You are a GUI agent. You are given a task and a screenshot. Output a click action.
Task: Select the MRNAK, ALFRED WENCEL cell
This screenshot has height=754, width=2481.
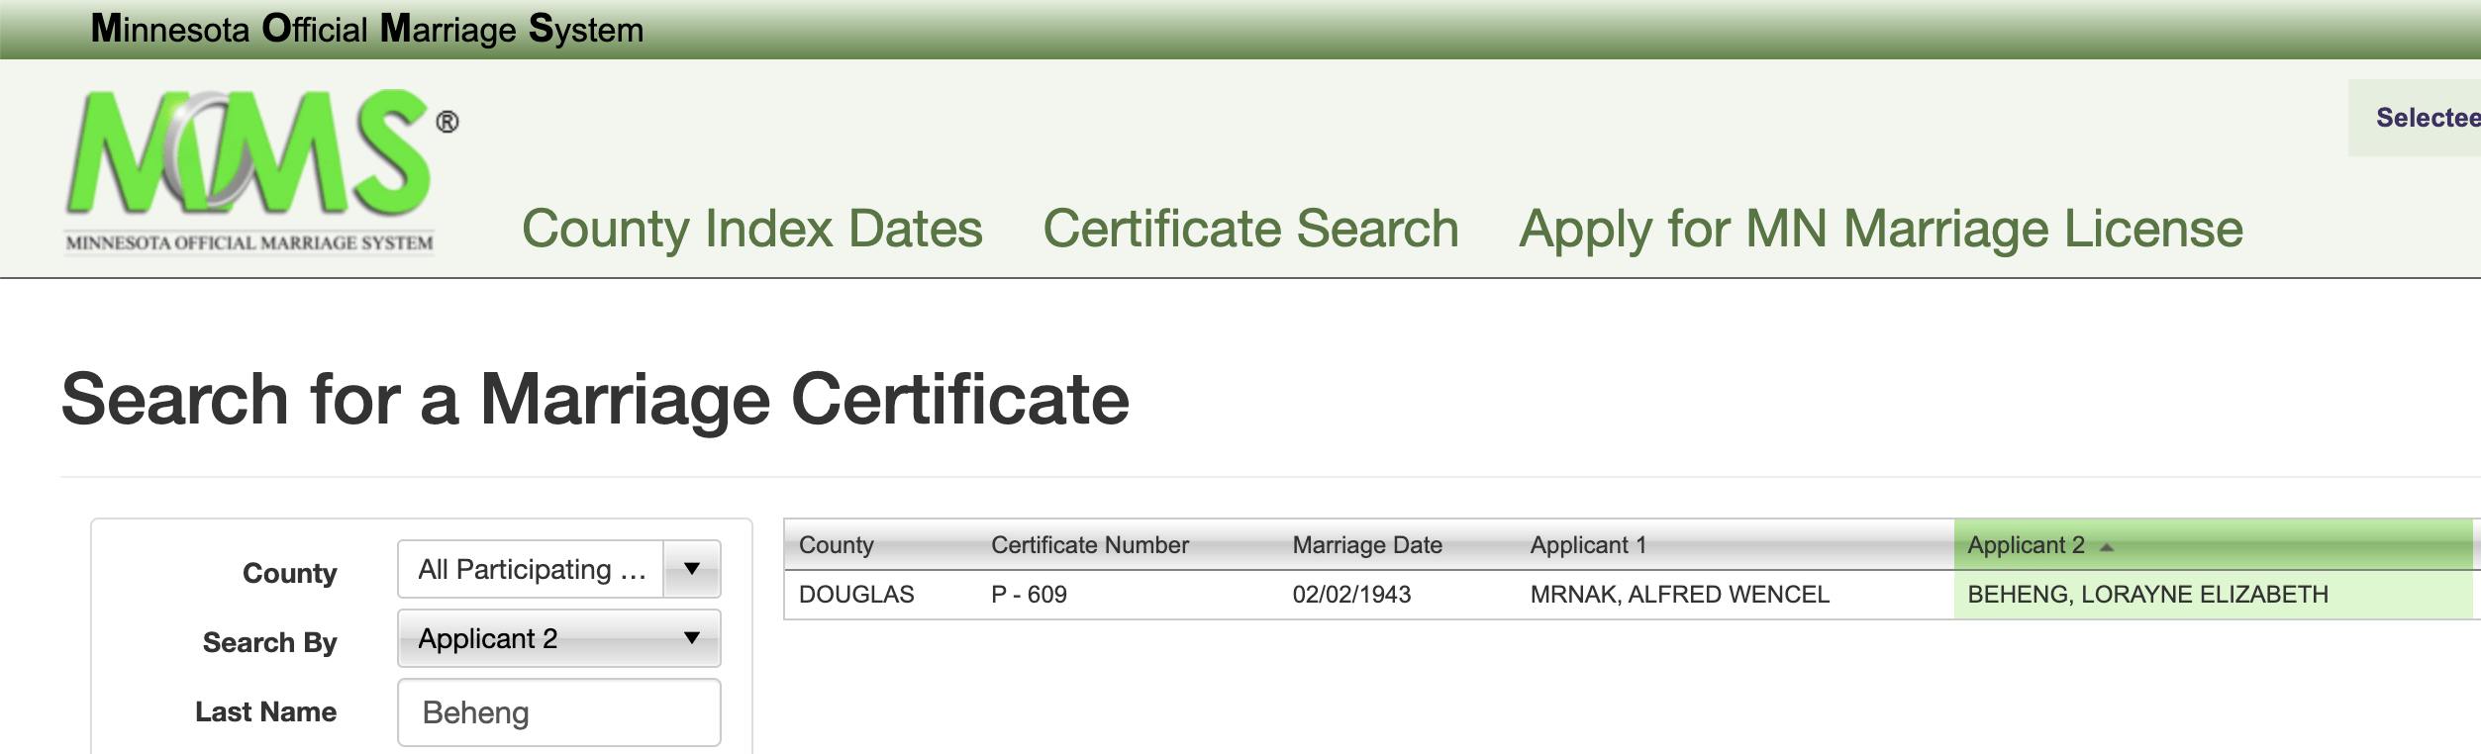[x=1679, y=595]
